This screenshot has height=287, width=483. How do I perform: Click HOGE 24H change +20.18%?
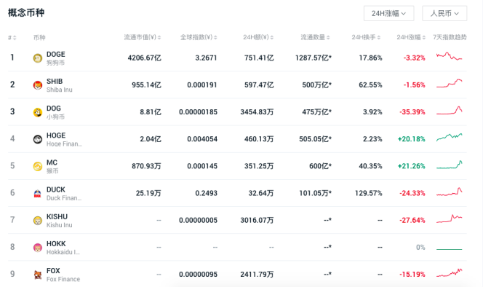pos(412,139)
